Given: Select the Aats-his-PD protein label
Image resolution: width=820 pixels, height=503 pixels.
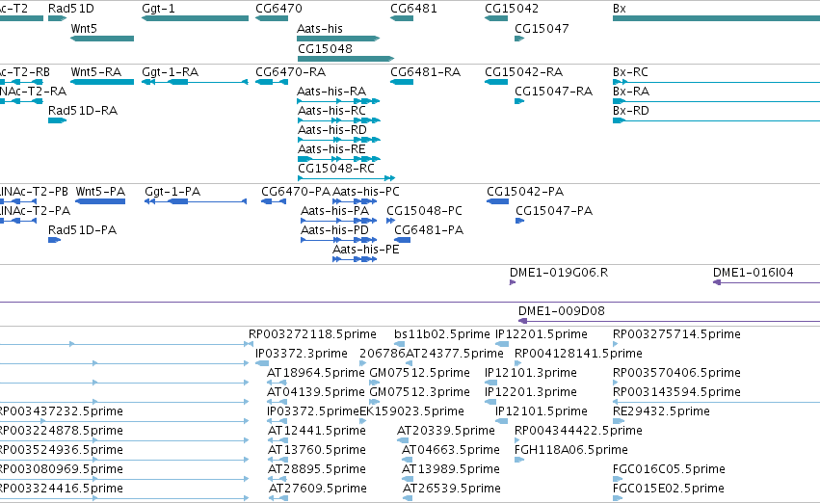Looking at the screenshot, I should [x=334, y=230].
